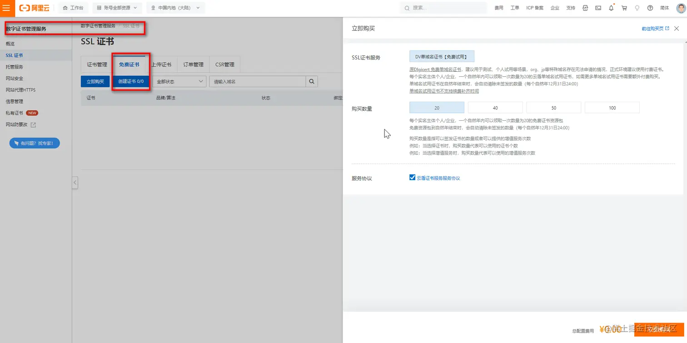Select quantity 40
This screenshot has width=687, height=343.
(x=495, y=108)
